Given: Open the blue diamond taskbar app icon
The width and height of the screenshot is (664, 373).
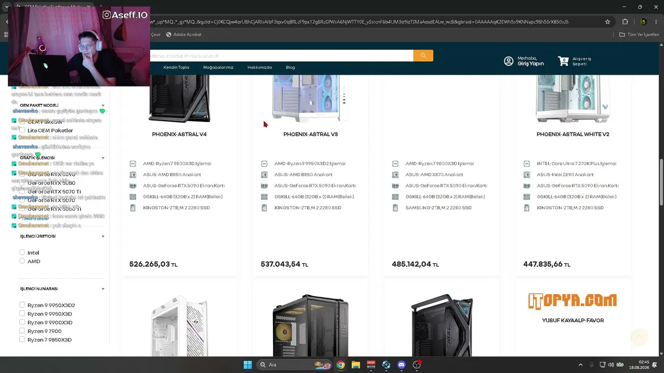Looking at the screenshot, I should click(x=386, y=365).
